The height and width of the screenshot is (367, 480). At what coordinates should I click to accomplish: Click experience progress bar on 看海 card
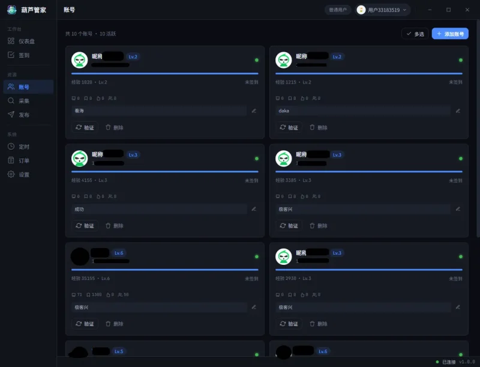pos(164,73)
